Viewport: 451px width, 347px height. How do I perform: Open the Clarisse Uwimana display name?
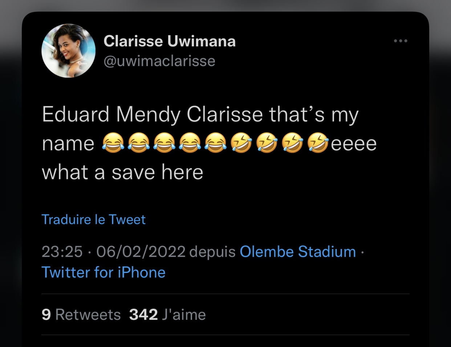pos(170,41)
